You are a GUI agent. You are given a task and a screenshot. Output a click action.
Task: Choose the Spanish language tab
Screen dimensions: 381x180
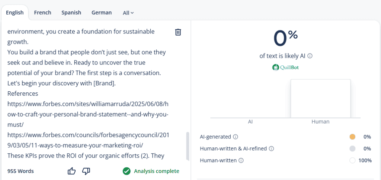coord(71,13)
